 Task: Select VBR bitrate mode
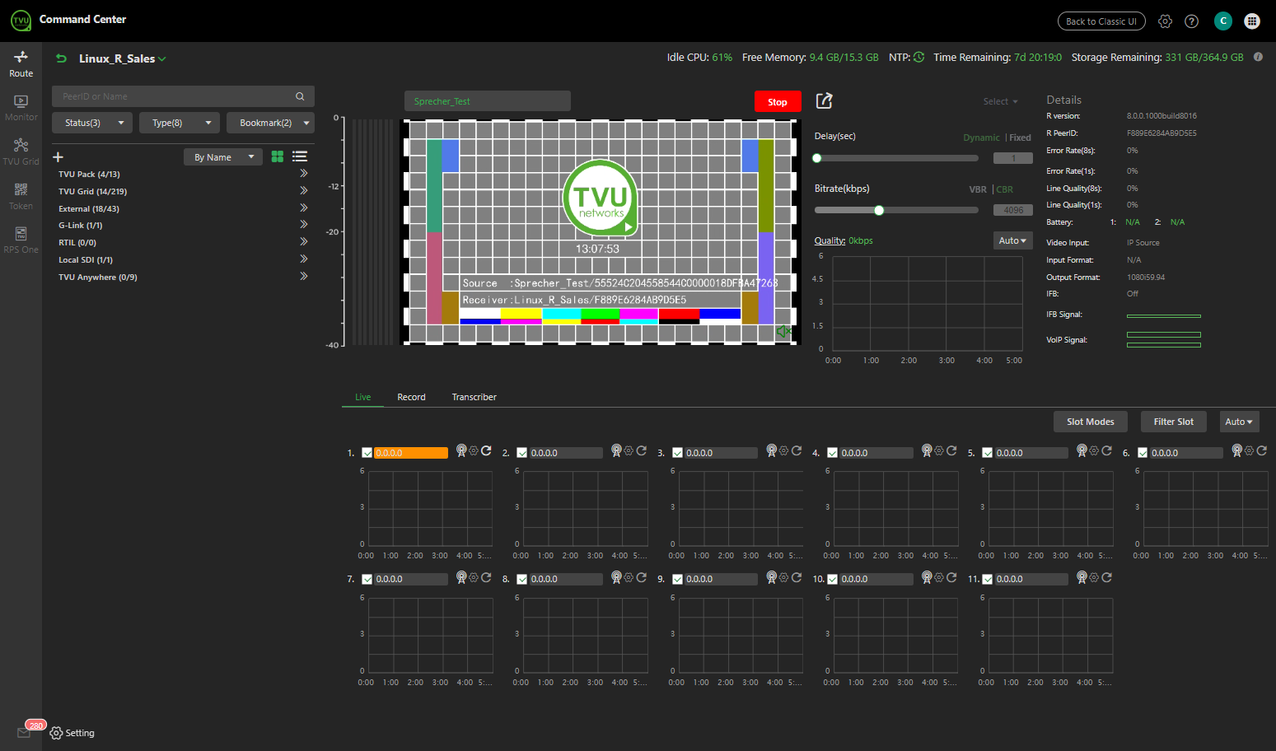(978, 189)
